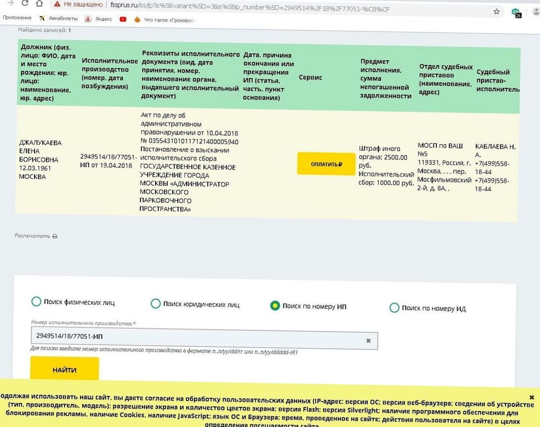Click the 'Исполнительное производство' column header
Viewport: 540px width, 427px height.
tap(110, 74)
